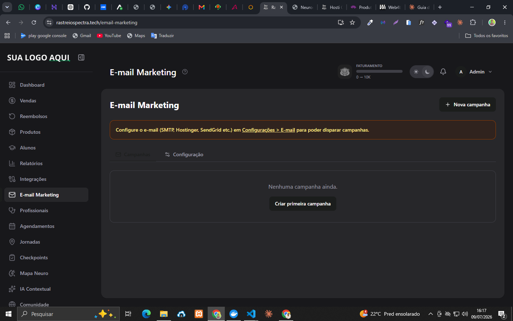Viewport: 513px width, 321px height.
Task: Open Todos os favoritos folder
Action: pyautogui.click(x=487, y=36)
